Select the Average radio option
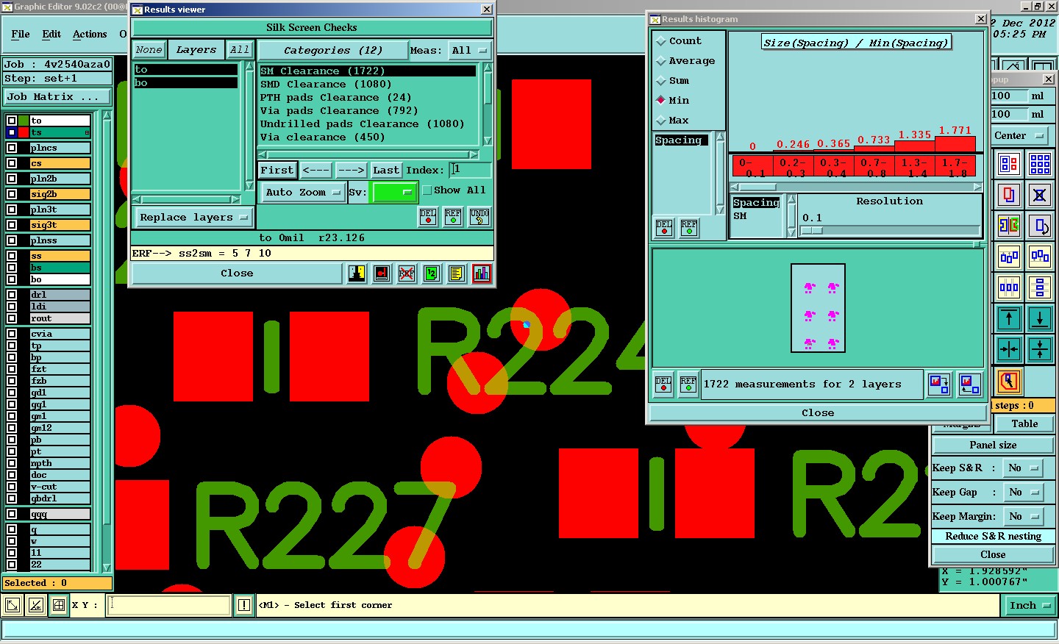This screenshot has height=644, width=1059. pos(685,61)
